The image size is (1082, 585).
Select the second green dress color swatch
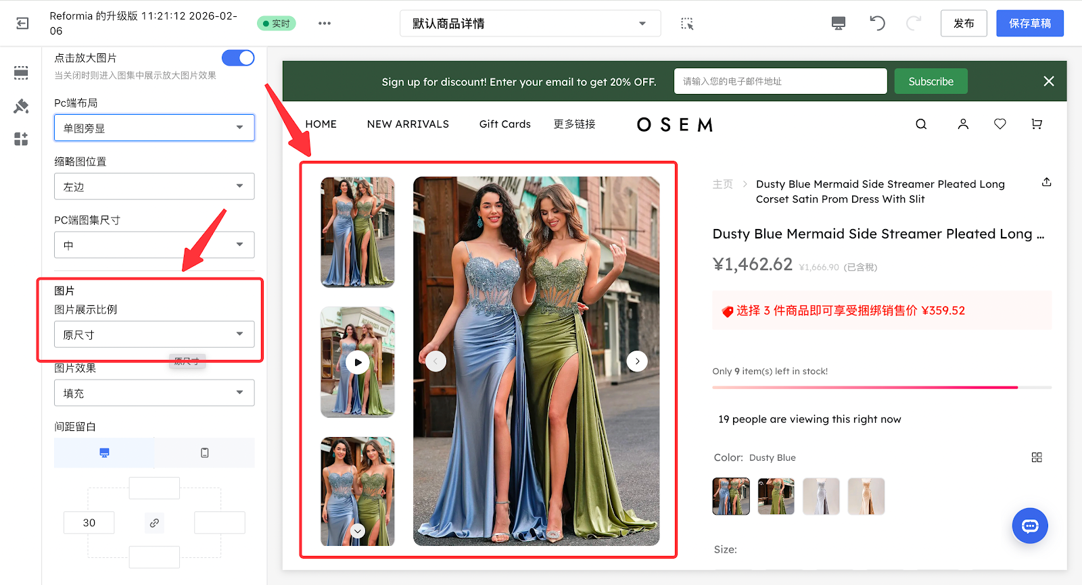776,497
